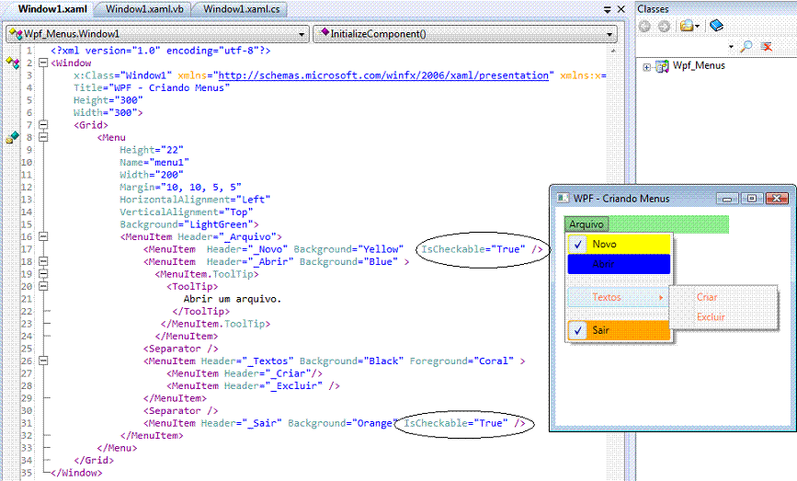Click the magnifying glass search icon
The height and width of the screenshot is (481, 797).
[x=746, y=46]
